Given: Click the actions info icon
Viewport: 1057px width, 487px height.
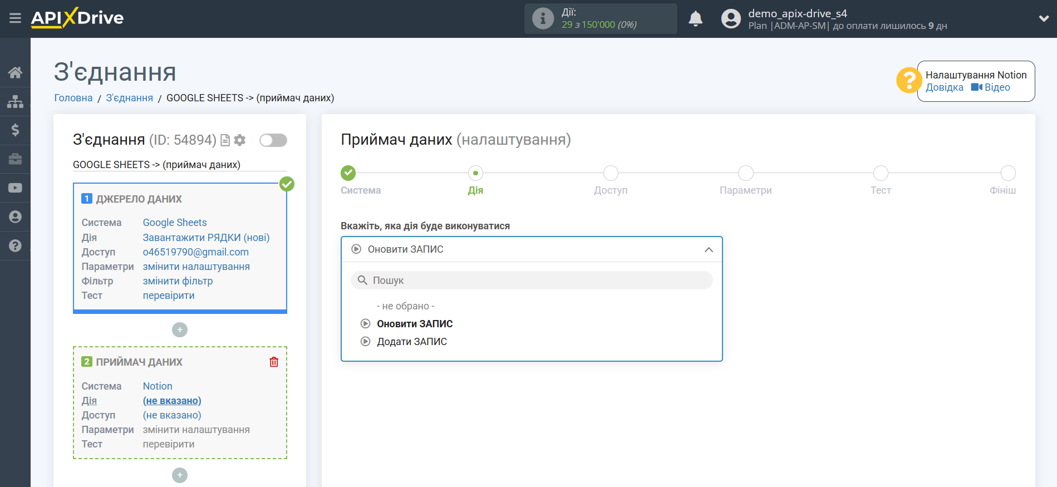Looking at the screenshot, I should tap(543, 18).
